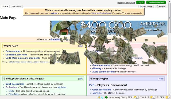
Task: Open the Skills link
Action: [x=11, y=91]
